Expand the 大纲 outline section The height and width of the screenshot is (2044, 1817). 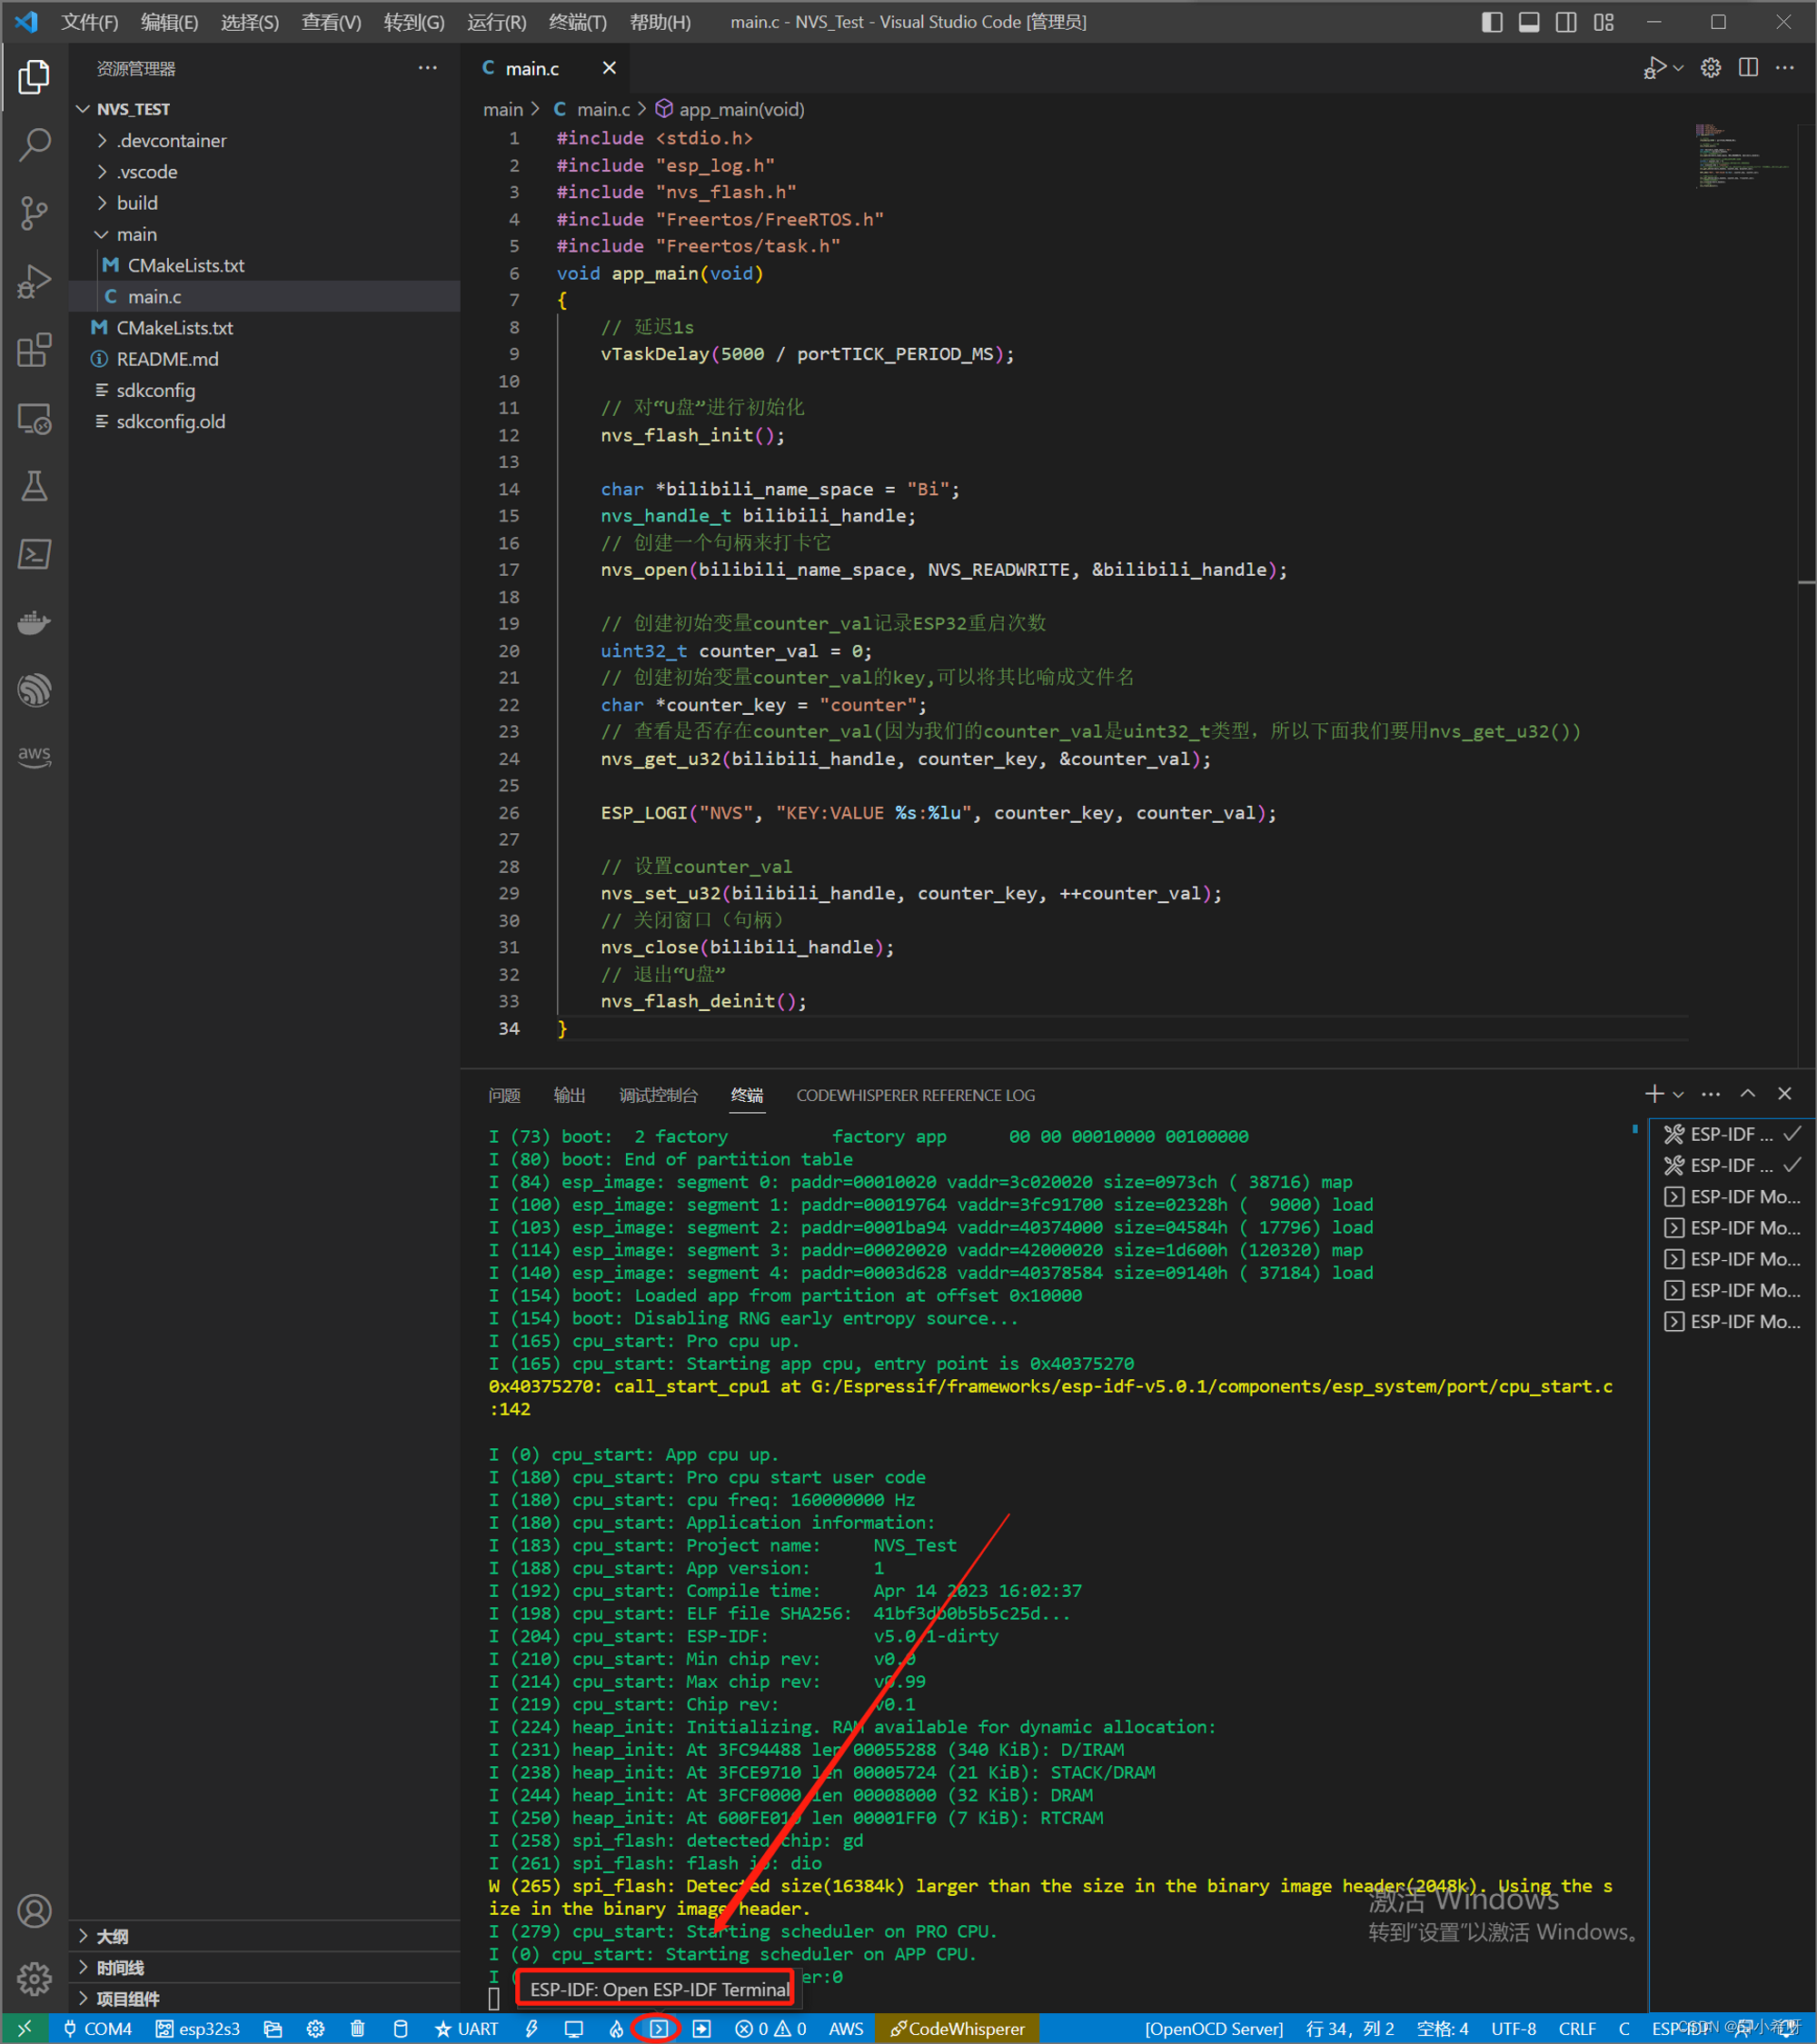pos(264,1936)
